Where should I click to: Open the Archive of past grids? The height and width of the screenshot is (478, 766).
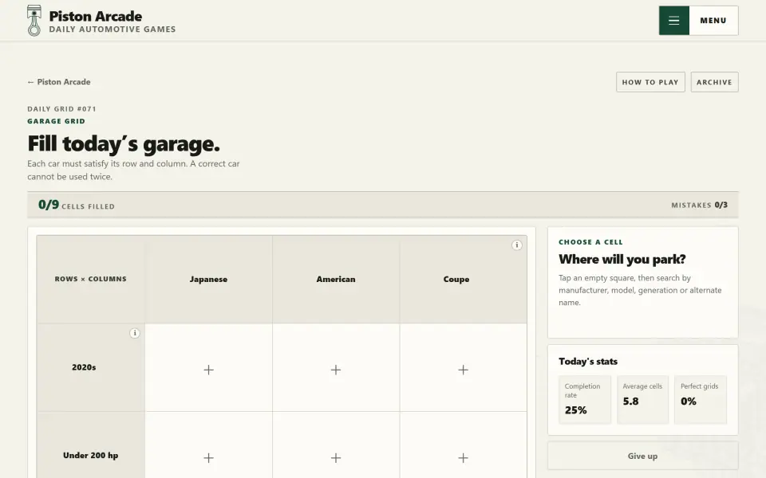click(714, 82)
